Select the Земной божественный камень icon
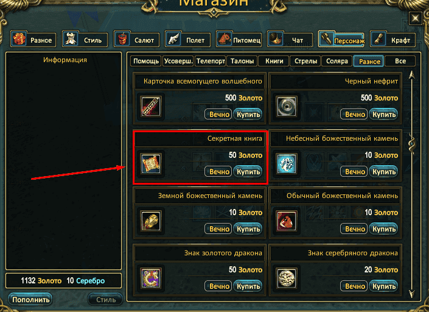This screenshot has height=312, width=429. [151, 221]
